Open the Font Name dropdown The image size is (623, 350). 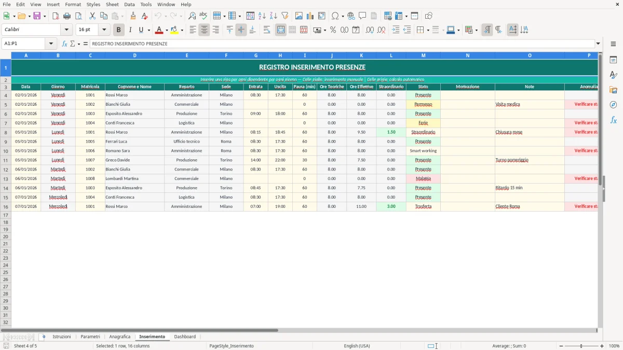[x=66, y=30]
